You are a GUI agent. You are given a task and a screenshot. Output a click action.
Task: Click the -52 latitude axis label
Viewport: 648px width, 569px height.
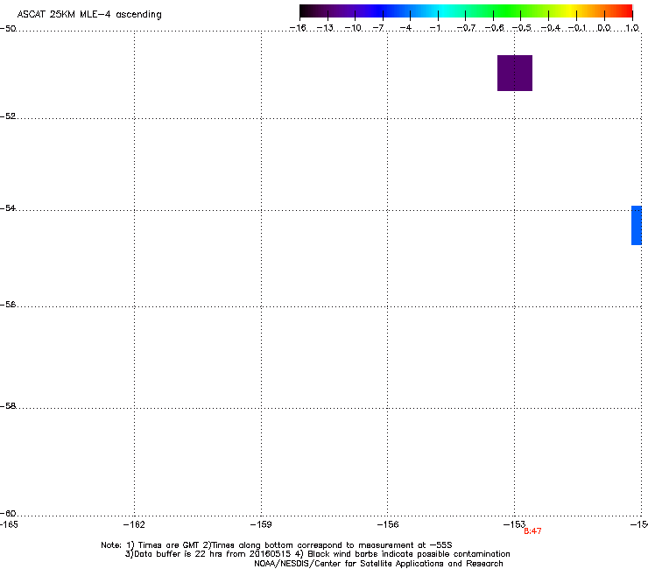(8, 116)
